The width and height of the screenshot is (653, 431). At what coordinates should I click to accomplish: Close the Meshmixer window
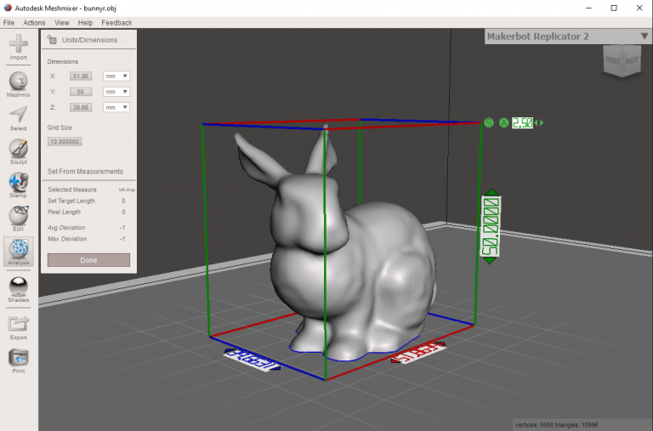(639, 8)
